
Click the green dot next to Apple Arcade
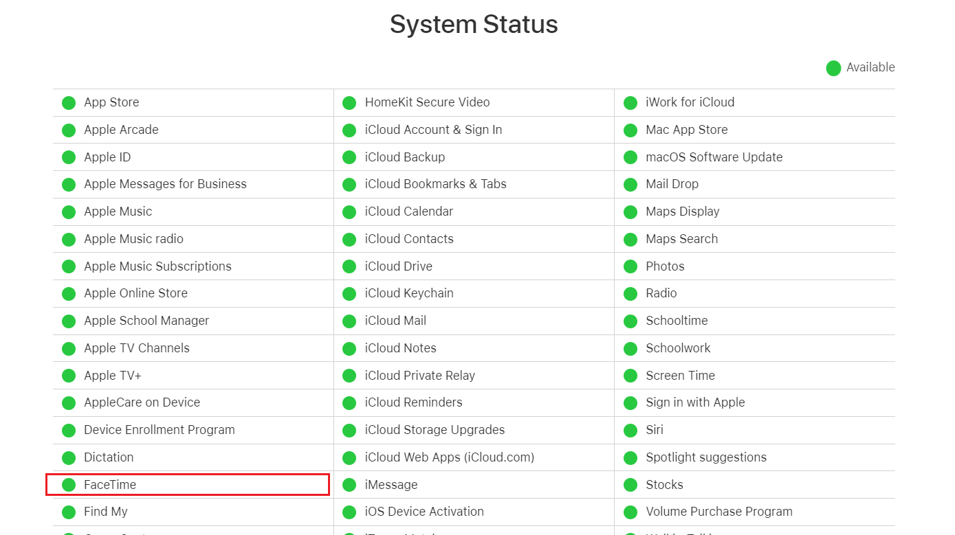69,130
